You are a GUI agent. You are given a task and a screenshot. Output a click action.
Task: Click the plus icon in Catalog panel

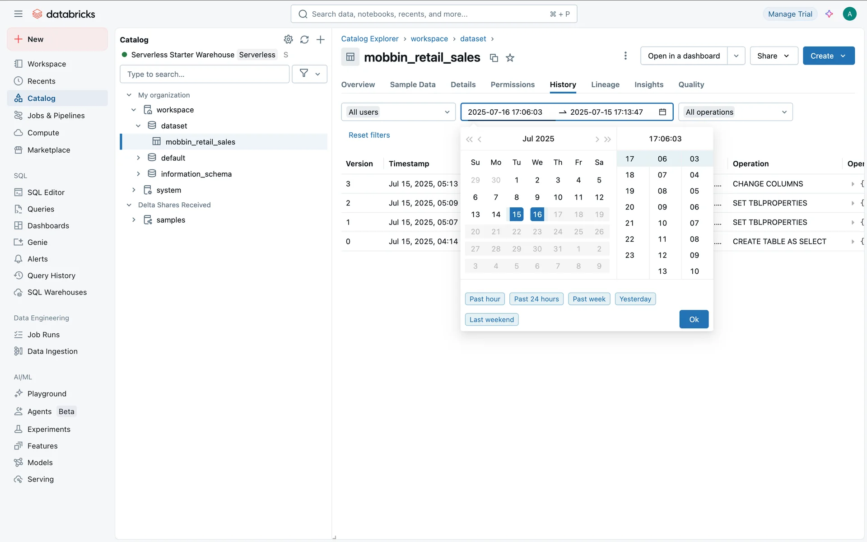click(321, 39)
